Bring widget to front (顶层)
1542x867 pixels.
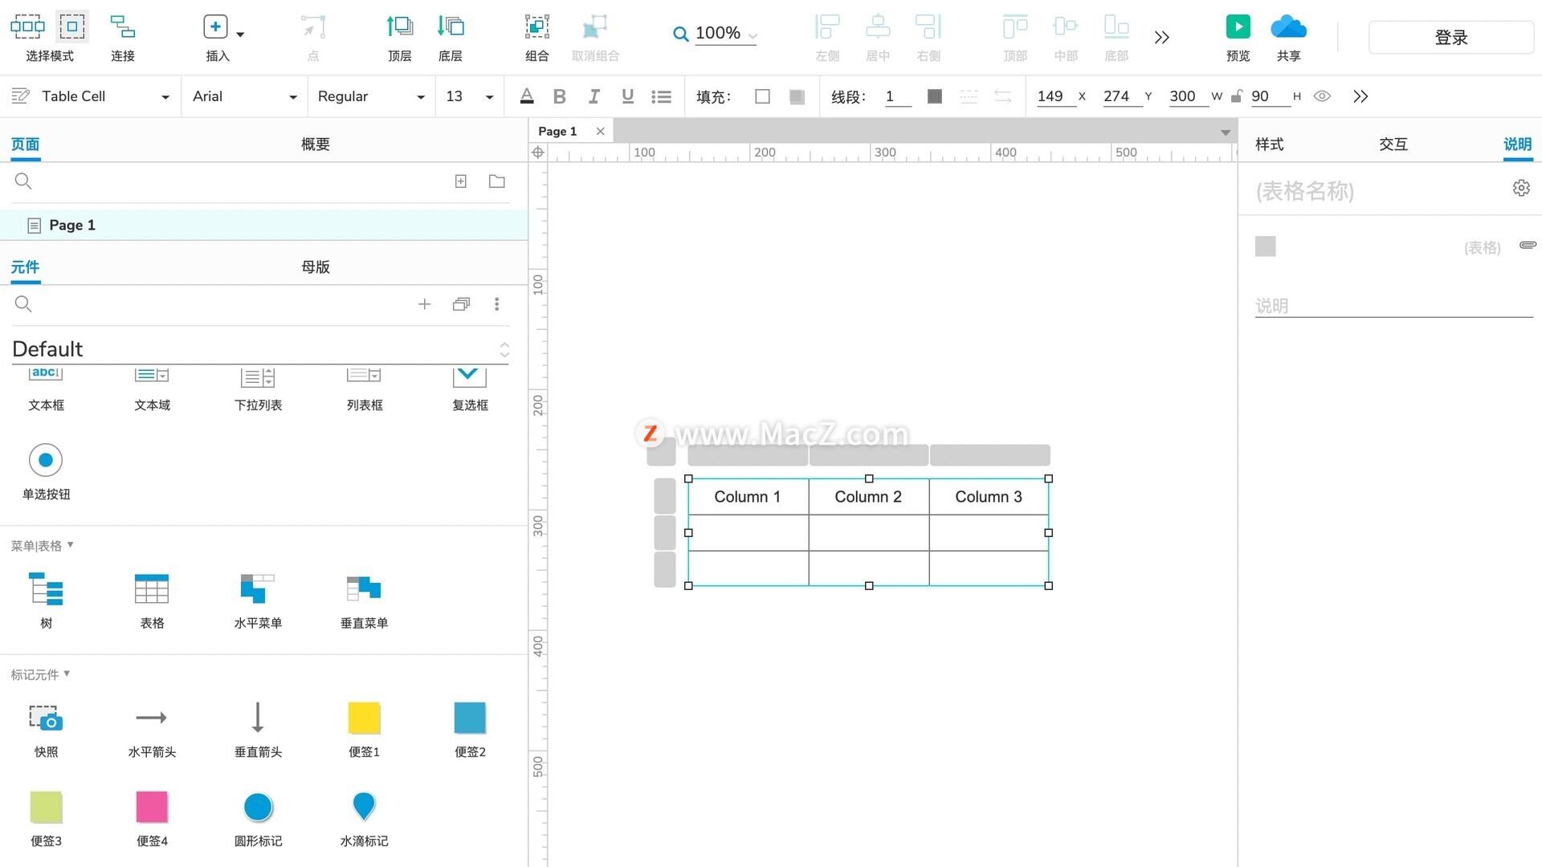point(399,27)
